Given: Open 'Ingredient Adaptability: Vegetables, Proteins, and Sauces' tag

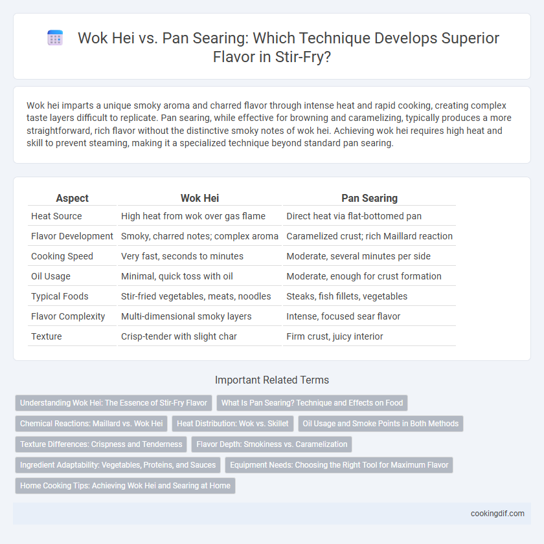Looking at the screenshot, I should (118, 465).
